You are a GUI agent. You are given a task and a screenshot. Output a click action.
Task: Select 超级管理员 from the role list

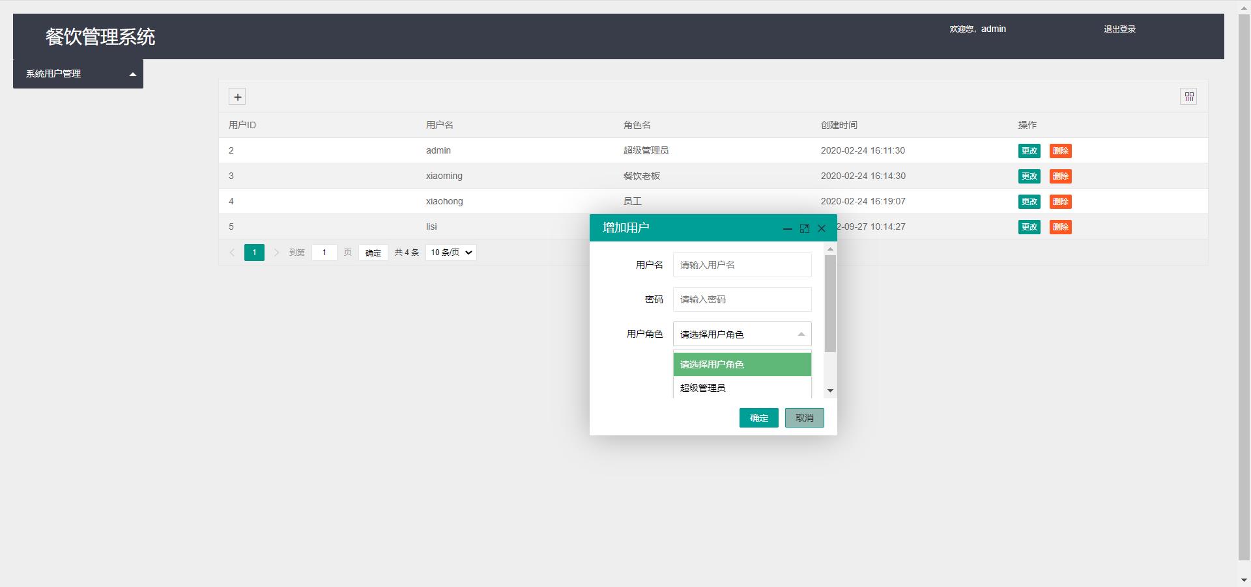coord(742,388)
